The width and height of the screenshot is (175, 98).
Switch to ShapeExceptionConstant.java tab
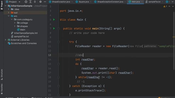point(110,2)
